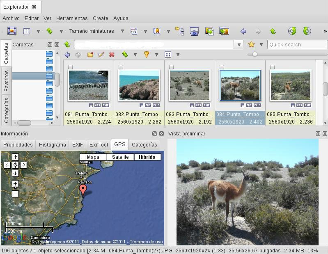Show more toolbar items via the chevron
This screenshot has height=254, width=328.
325,31
